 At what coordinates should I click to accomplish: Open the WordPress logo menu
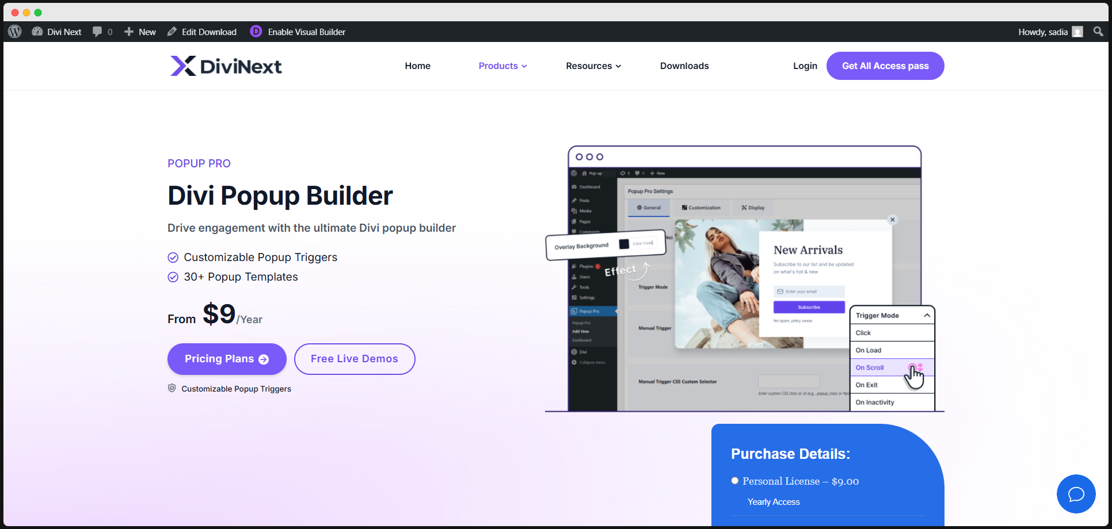pyautogui.click(x=15, y=32)
